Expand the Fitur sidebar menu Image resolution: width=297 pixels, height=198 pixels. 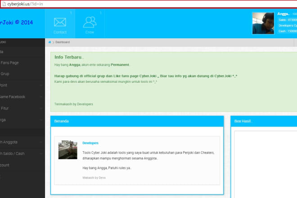22,108
